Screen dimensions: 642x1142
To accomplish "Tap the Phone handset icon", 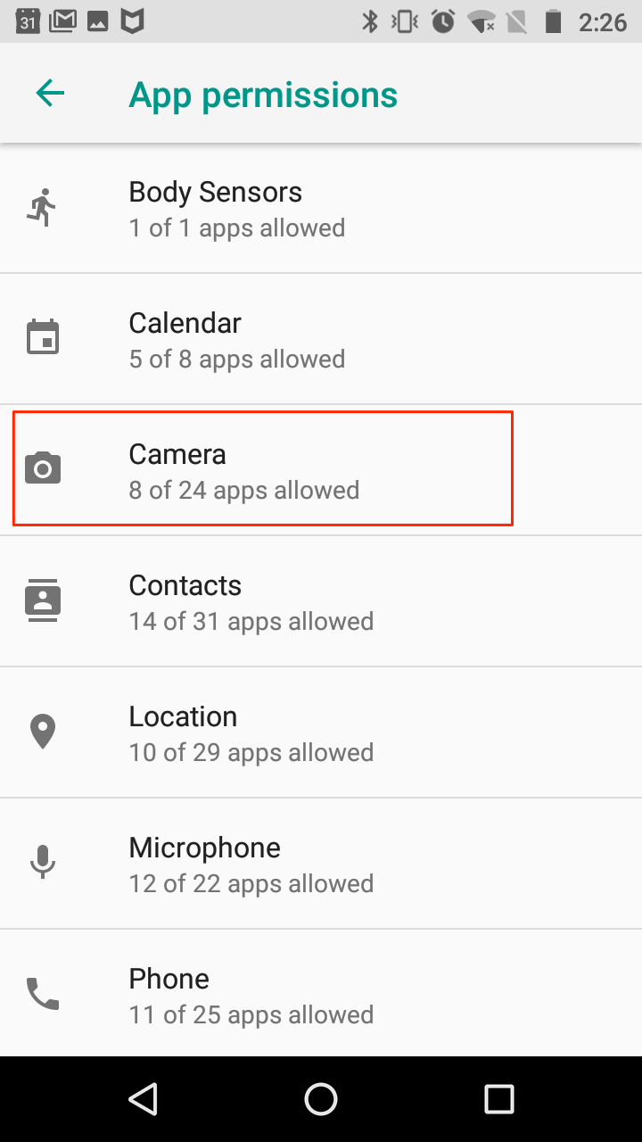I will [43, 994].
